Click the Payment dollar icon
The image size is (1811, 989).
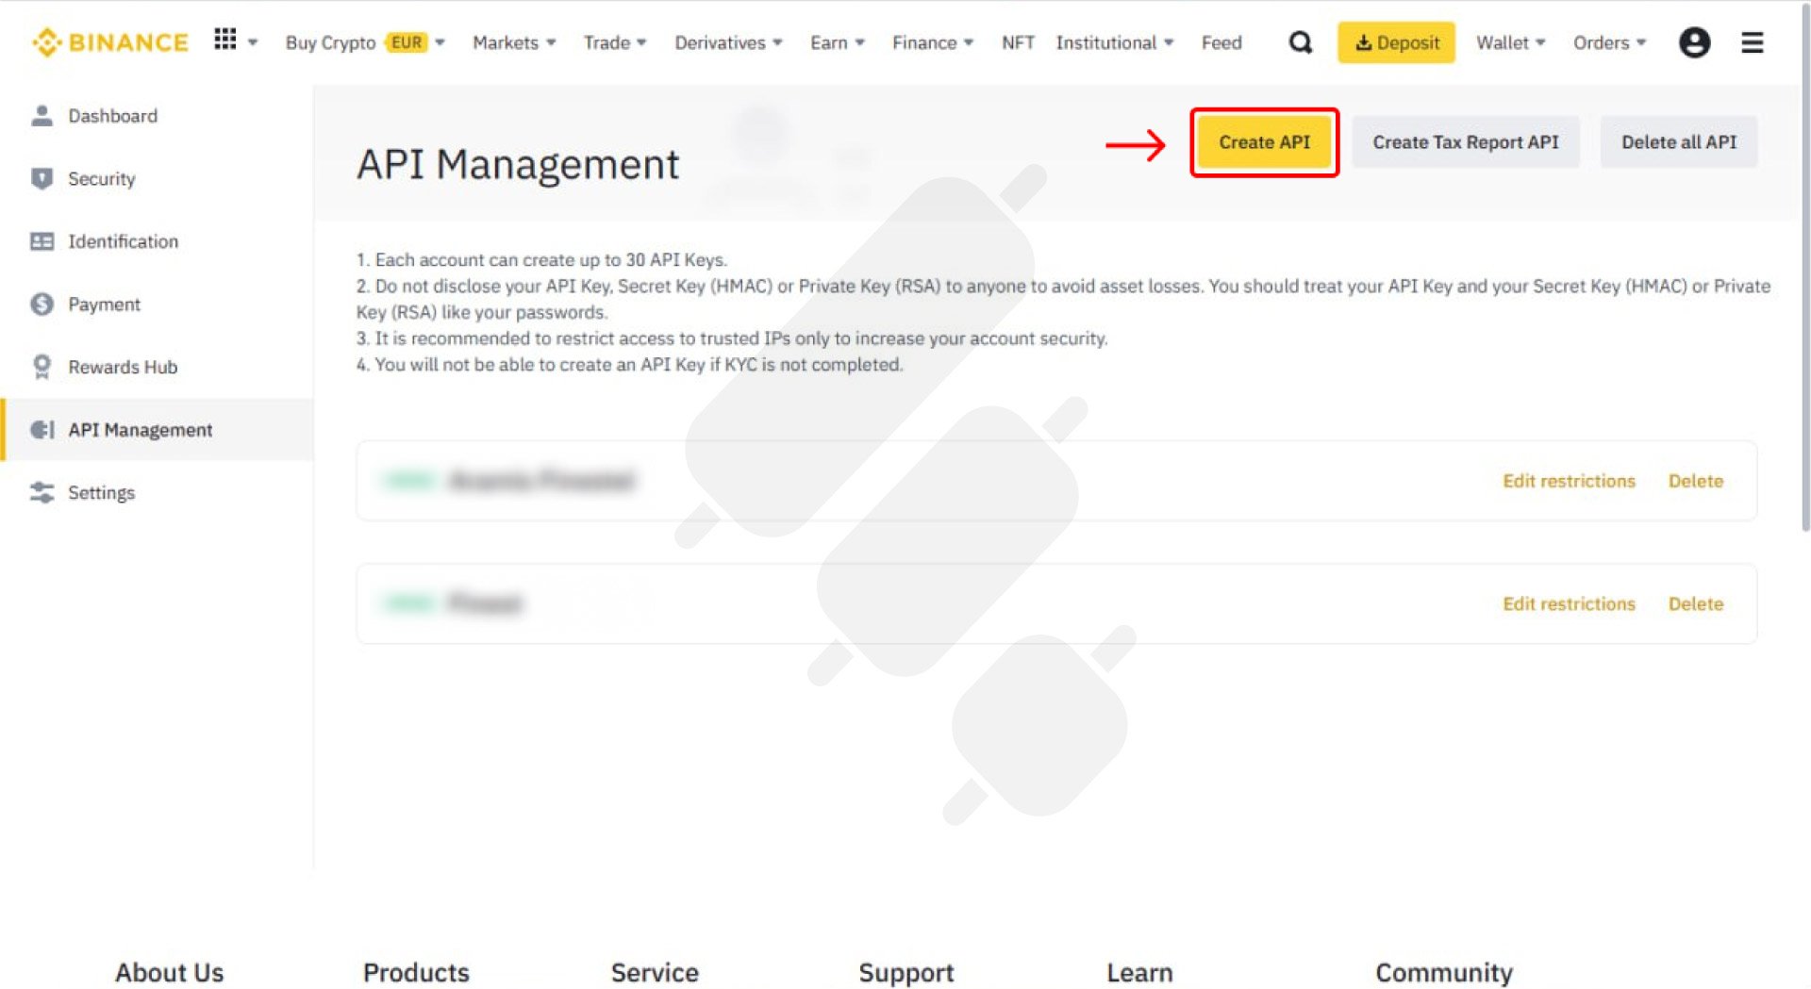[42, 304]
